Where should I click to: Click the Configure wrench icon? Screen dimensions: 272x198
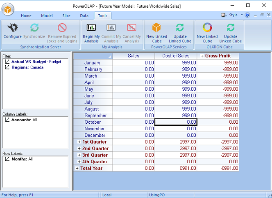12,28
